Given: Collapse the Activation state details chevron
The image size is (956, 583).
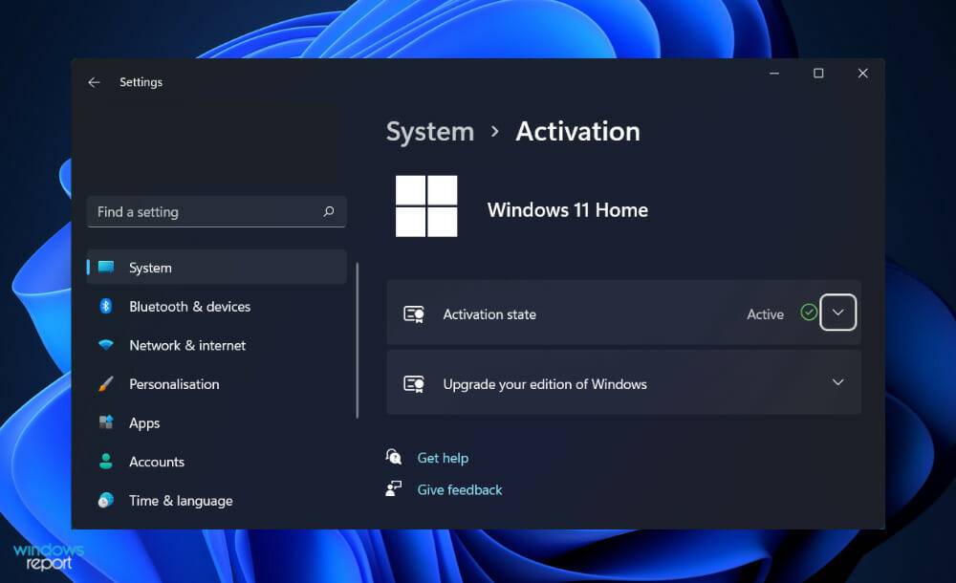Looking at the screenshot, I should point(838,313).
